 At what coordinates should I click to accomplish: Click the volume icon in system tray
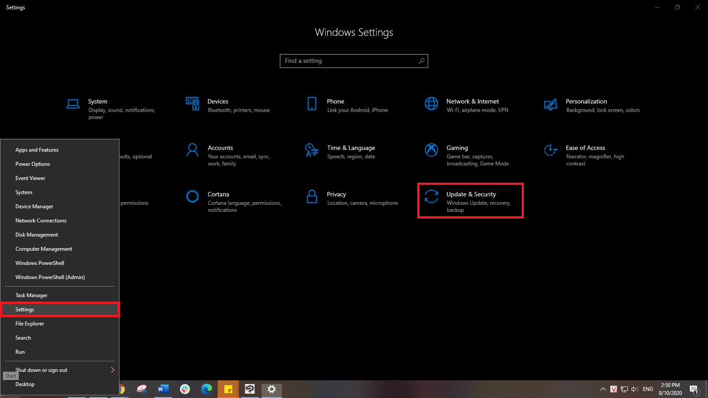635,389
